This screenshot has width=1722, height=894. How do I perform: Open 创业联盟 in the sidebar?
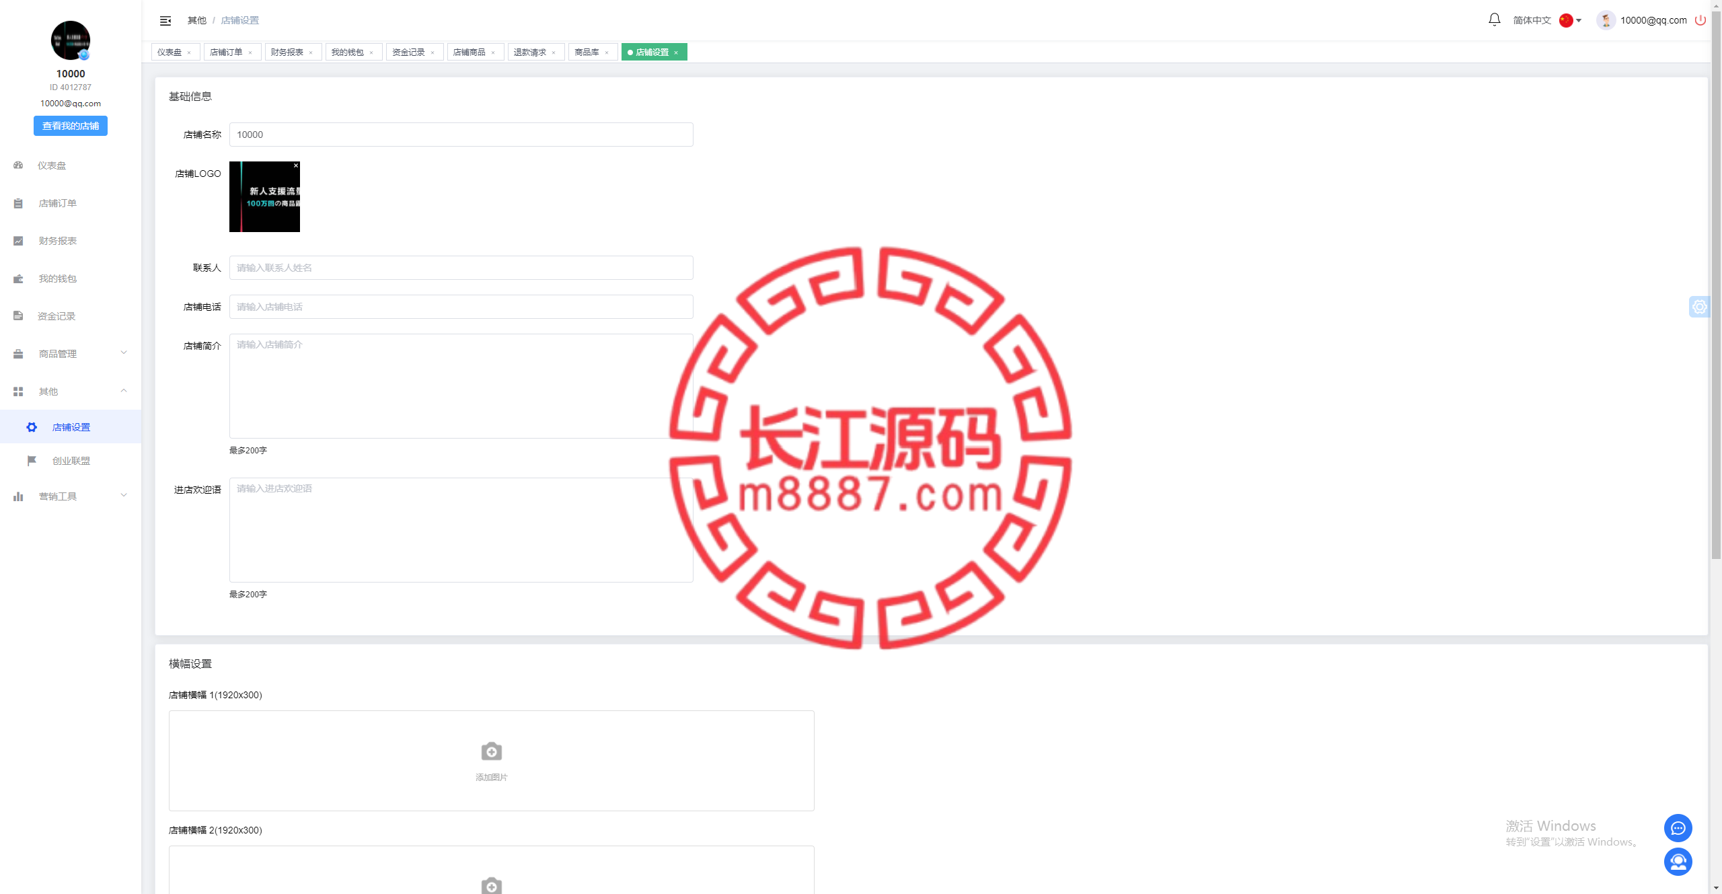pyautogui.click(x=71, y=461)
